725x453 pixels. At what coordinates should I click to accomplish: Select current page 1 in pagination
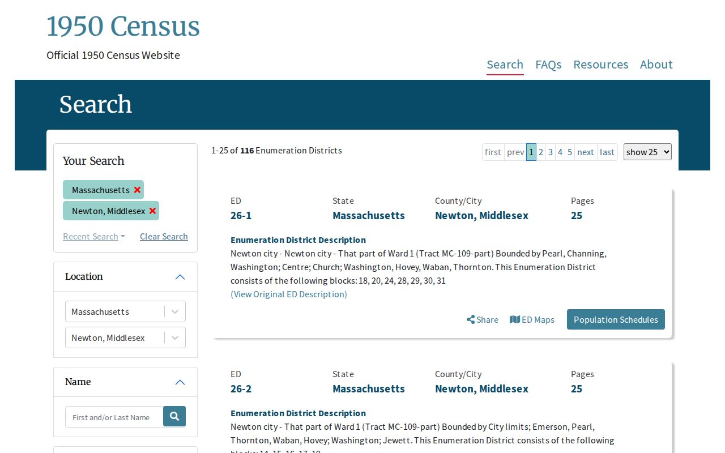click(x=531, y=152)
